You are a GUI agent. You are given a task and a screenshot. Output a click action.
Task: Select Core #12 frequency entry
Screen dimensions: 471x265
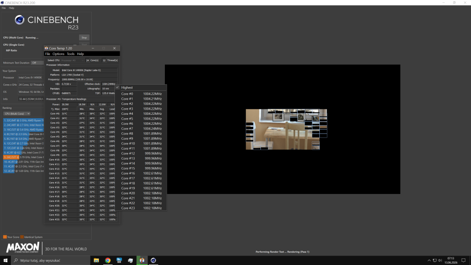point(141,153)
